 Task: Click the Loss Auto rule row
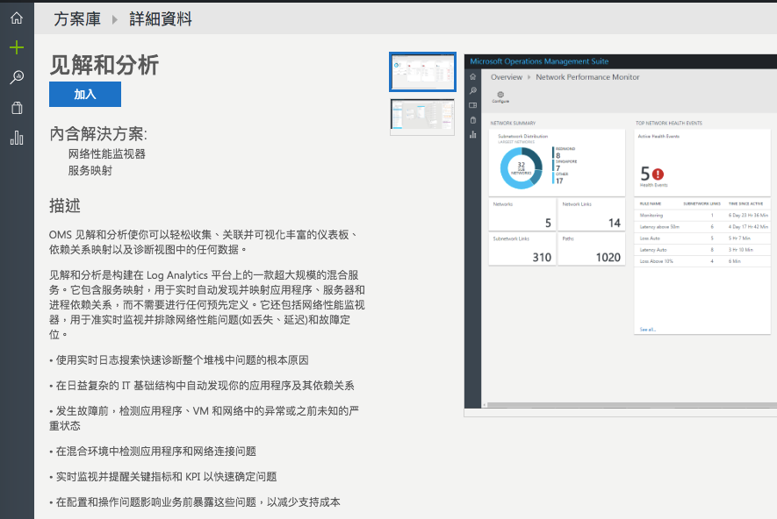pyautogui.click(x=702, y=238)
